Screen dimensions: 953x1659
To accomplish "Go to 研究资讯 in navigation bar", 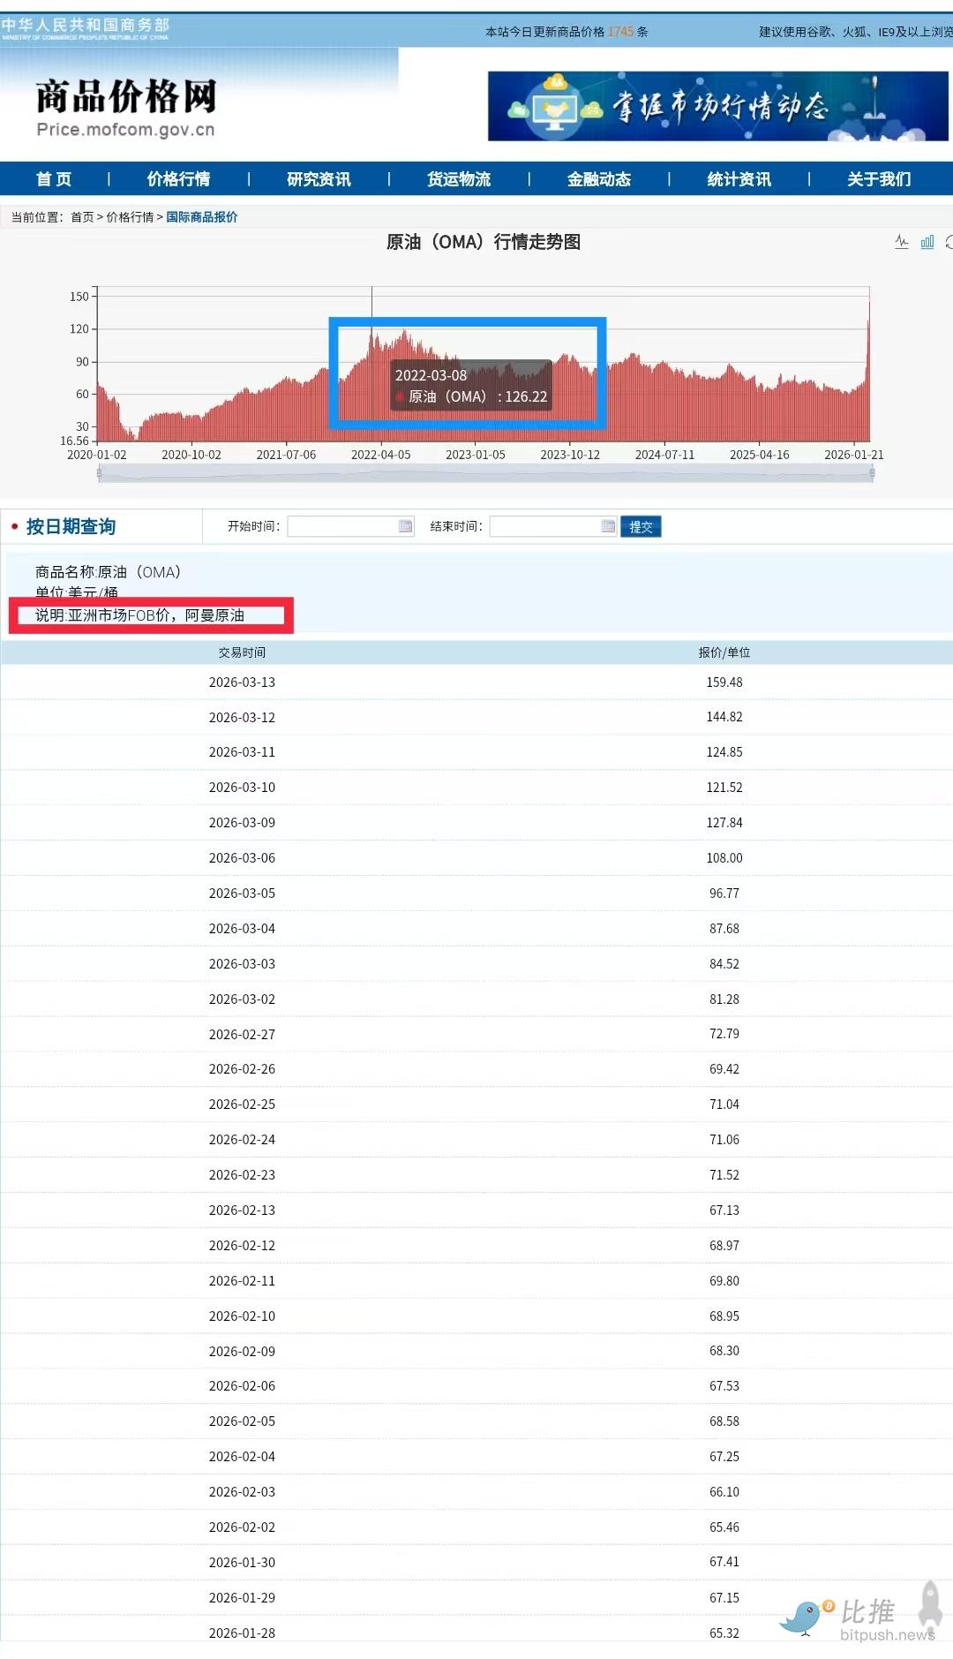I will coord(319,179).
